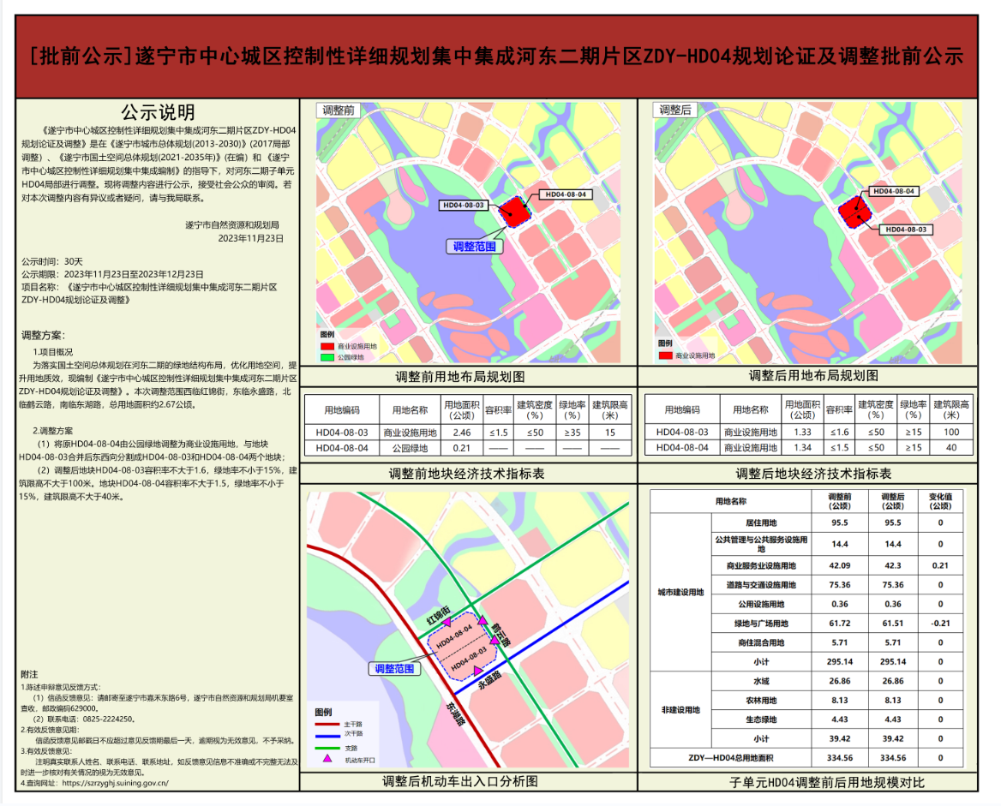Click green 公园绿地 swatch in 调整前 legend

click(327, 356)
